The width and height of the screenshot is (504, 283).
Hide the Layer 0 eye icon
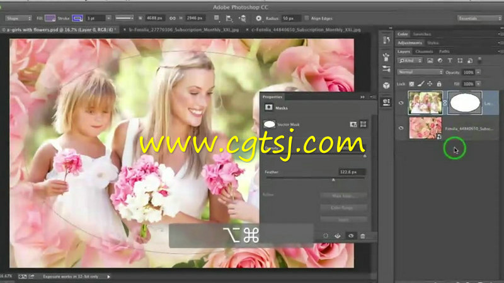401,103
